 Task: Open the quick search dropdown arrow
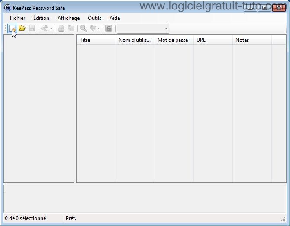166,29
